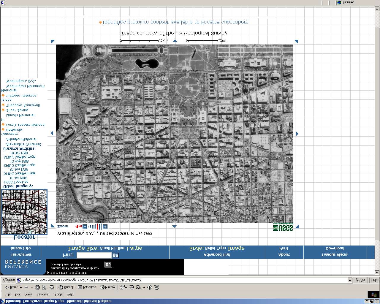This screenshot has width=380, height=304.
Task: Pan the map using the top-right corner arrow
Action: (x=296, y=41)
